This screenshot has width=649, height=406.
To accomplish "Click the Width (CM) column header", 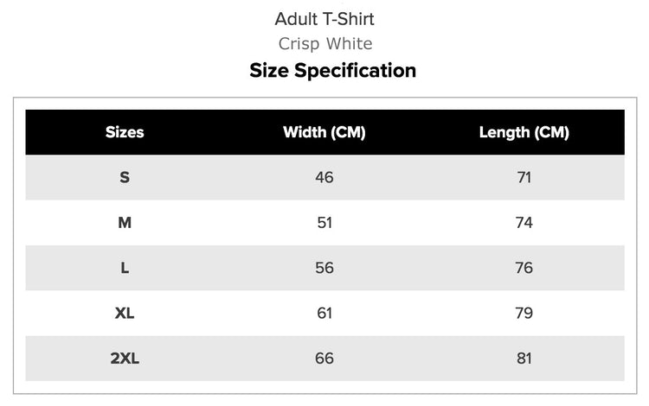I will click(324, 132).
